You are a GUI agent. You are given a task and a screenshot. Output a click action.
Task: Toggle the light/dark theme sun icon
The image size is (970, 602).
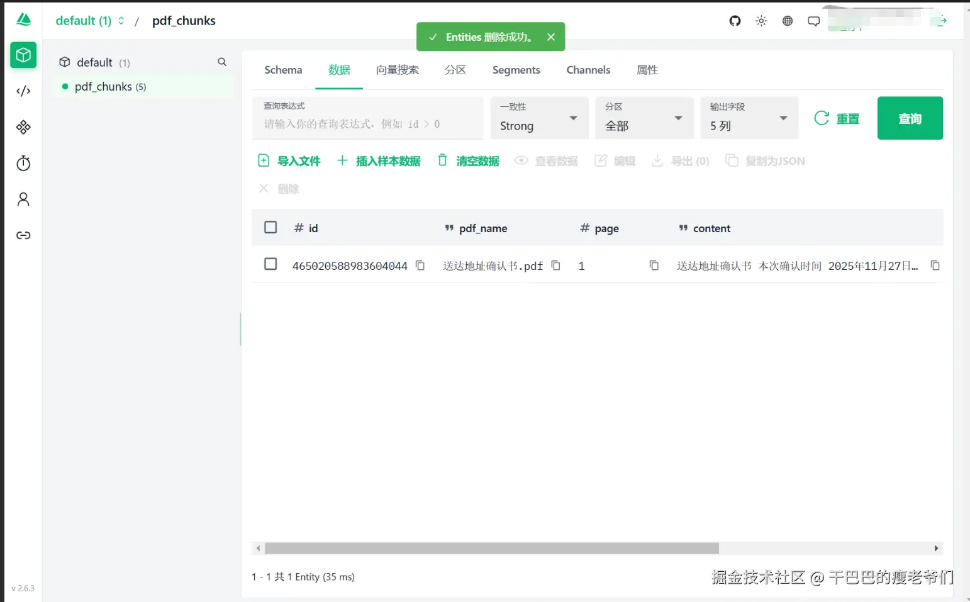[761, 21]
